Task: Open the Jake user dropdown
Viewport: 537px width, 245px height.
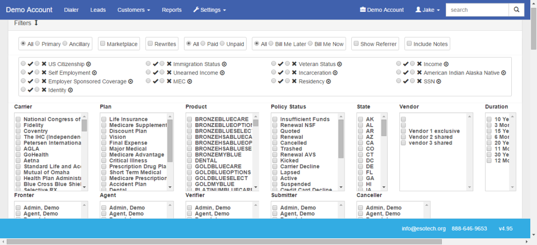Action: 427,10
